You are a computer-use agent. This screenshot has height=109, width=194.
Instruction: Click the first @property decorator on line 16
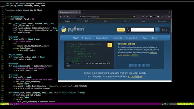13,37
